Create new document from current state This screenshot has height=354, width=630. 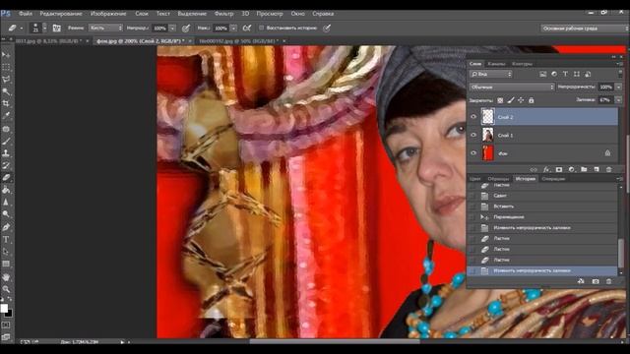(x=581, y=282)
